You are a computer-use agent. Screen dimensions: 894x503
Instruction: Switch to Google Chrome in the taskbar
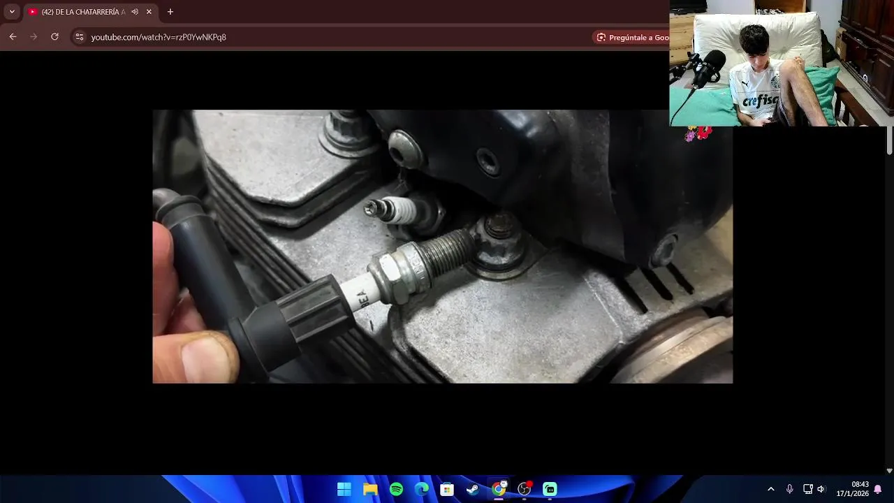point(499,490)
